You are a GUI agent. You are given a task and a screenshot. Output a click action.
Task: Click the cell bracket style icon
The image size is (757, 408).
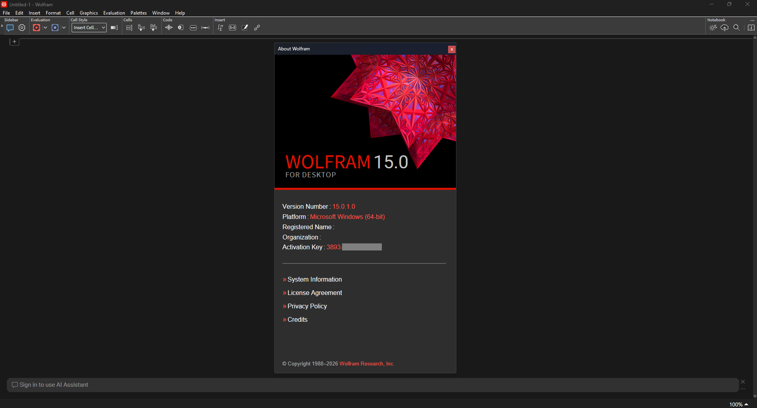tap(114, 28)
